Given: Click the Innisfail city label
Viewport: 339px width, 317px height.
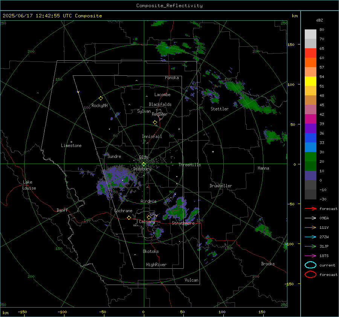Looking at the screenshot, I should [x=152, y=136].
